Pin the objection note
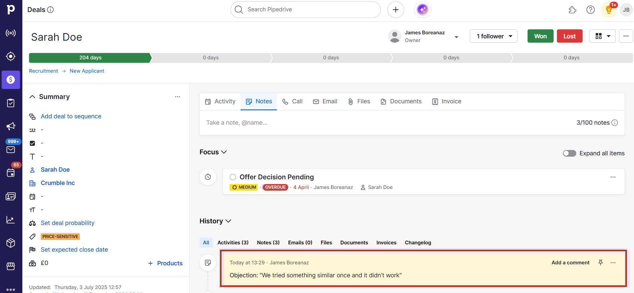 (601, 263)
